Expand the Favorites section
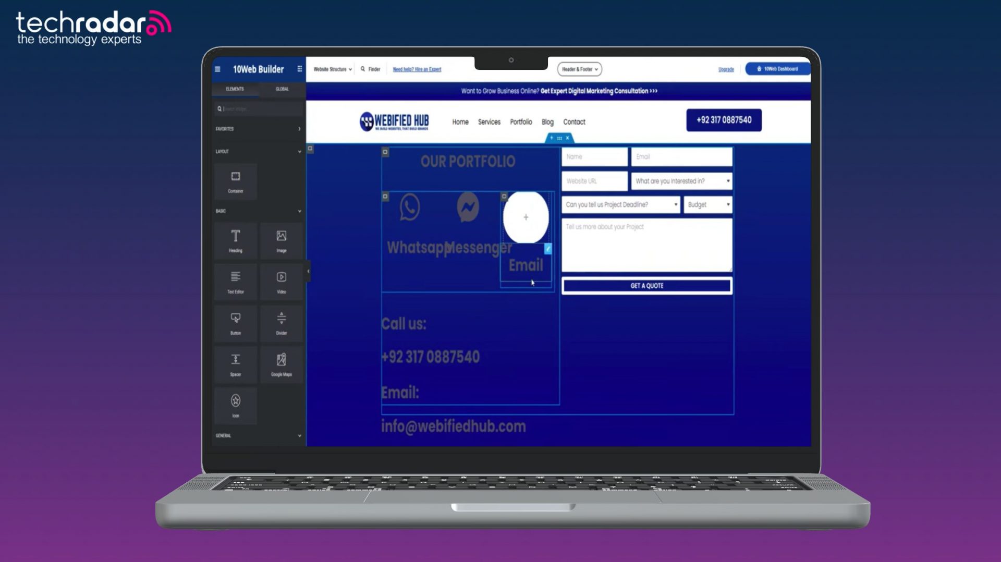The width and height of the screenshot is (1001, 562). (299, 129)
